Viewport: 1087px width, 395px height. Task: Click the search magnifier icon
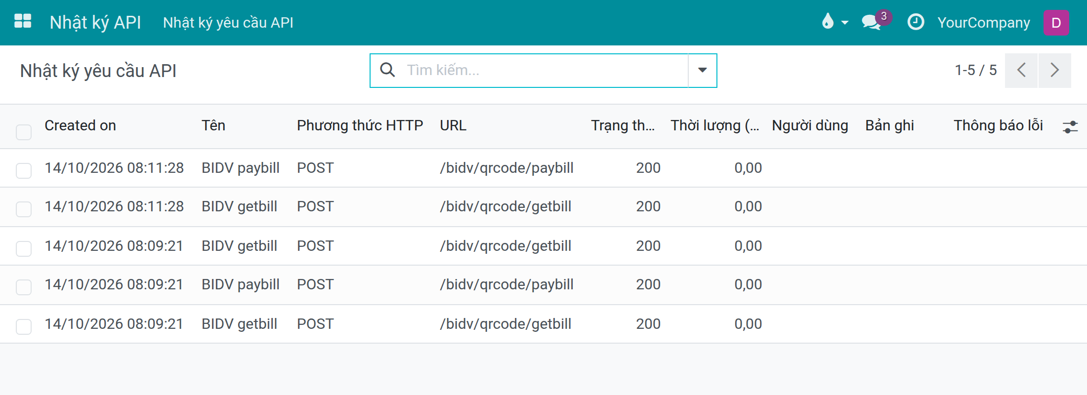point(387,70)
